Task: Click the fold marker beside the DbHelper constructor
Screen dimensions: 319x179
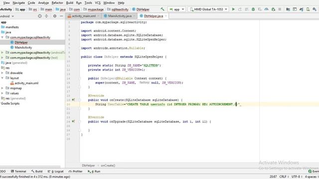Action: [x=80, y=79]
